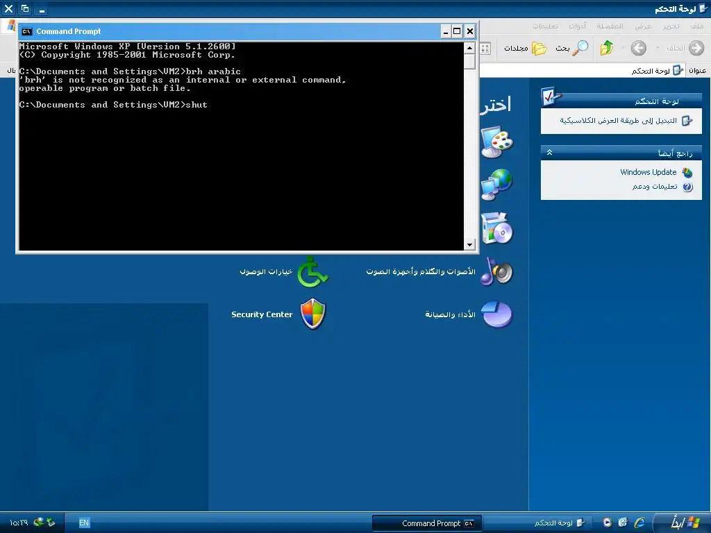The height and width of the screenshot is (533, 711).
Task: Open the تعليمات Help menu
Action: (545, 26)
